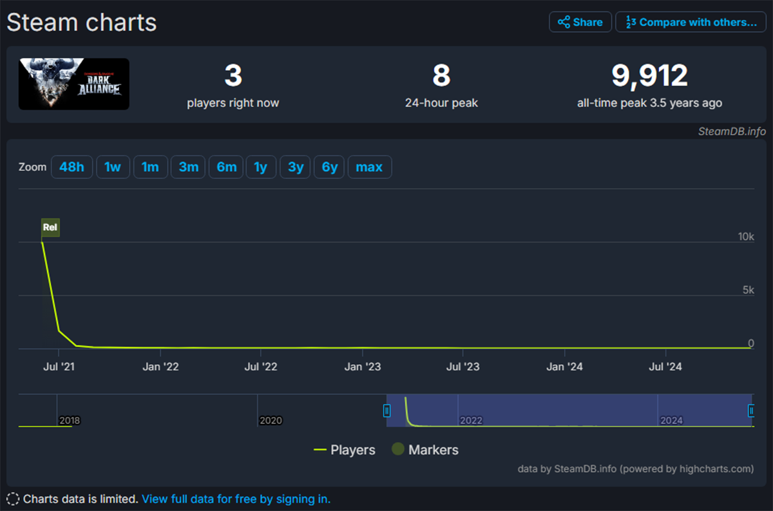Set zoom to 1w
773x511 pixels.
click(x=113, y=167)
